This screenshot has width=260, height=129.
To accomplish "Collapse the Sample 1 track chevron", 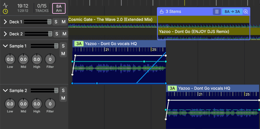I will (5, 46).
